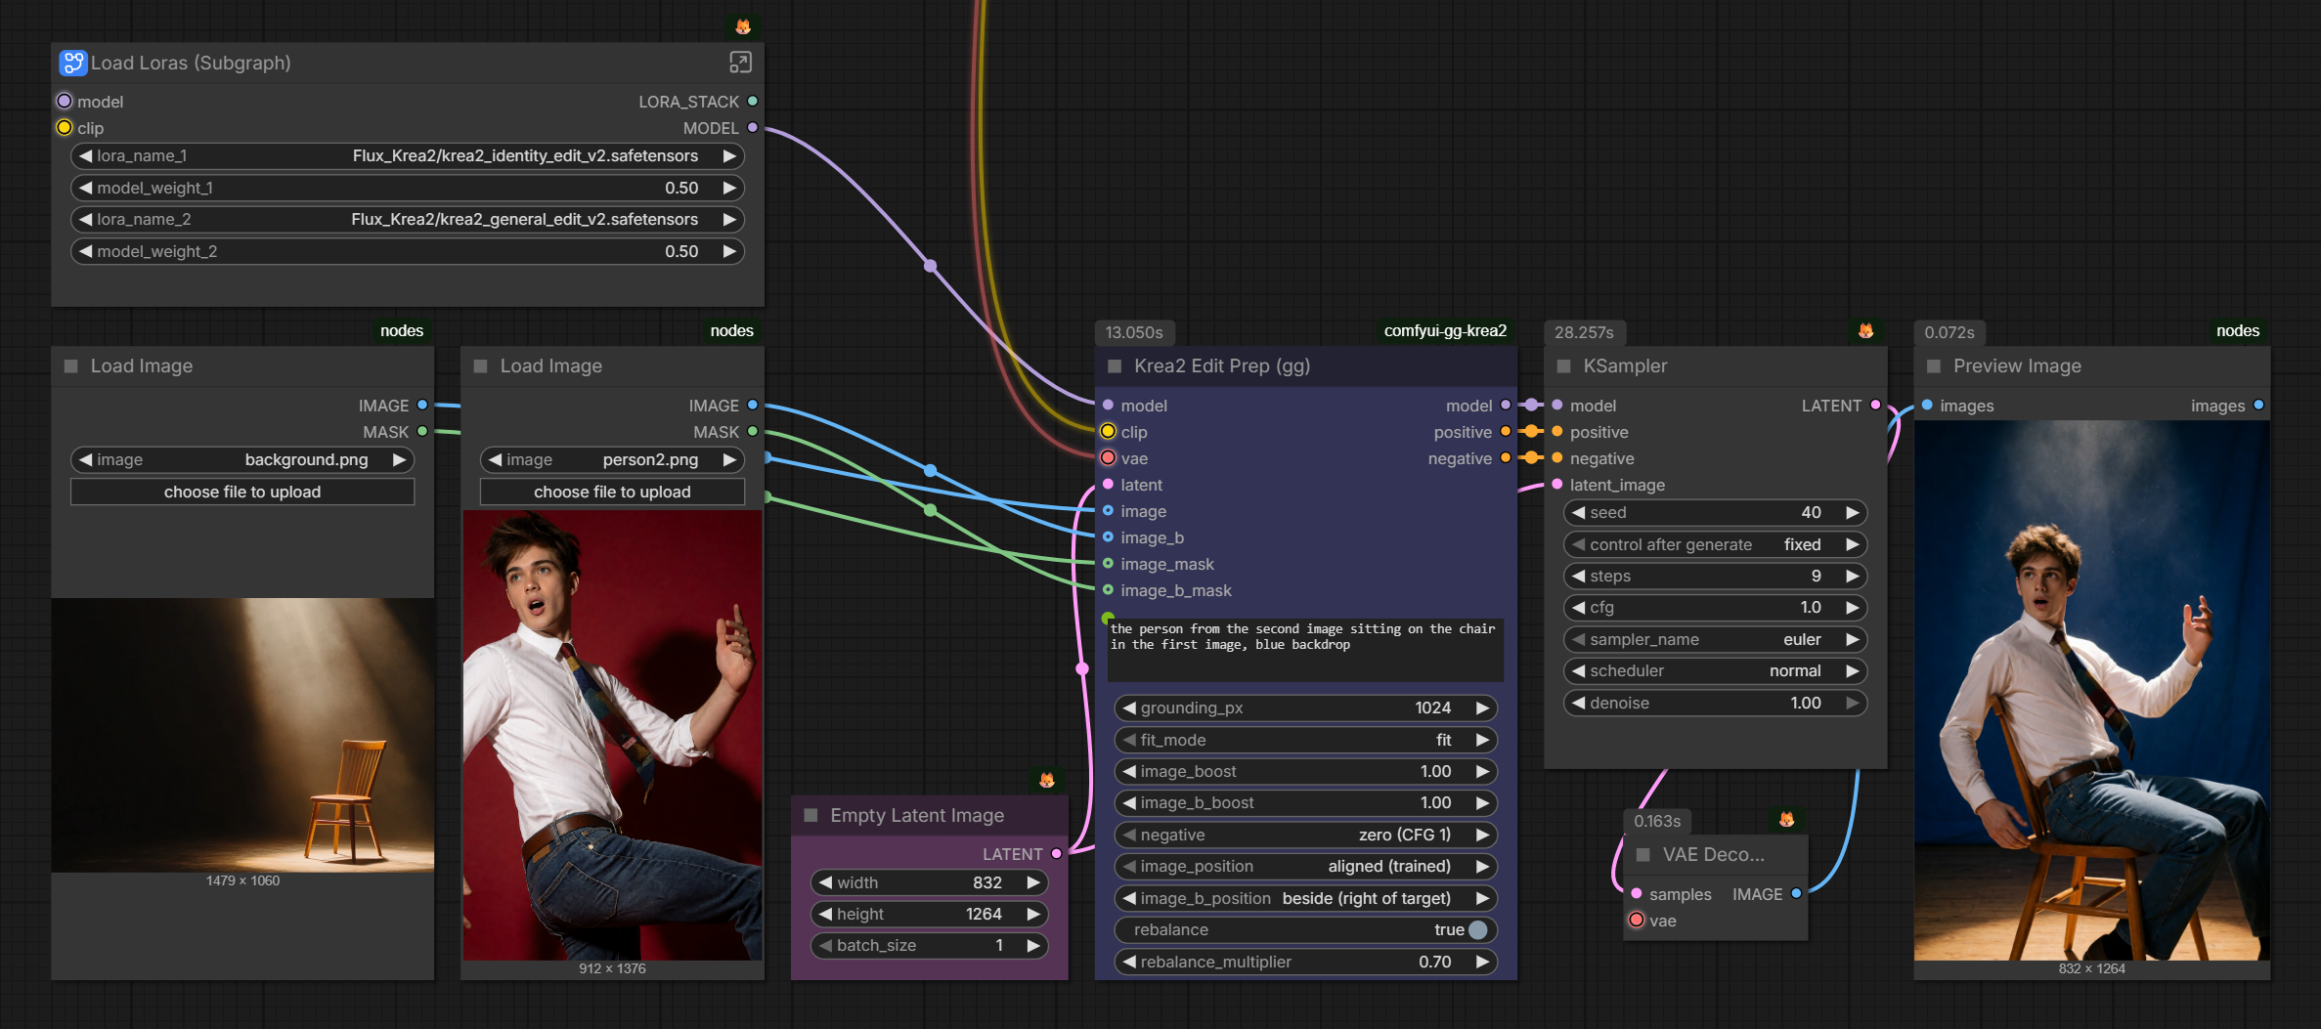The image size is (2321, 1029).
Task: Click the fox badge above VAE Decode node
Action: pos(1786,820)
